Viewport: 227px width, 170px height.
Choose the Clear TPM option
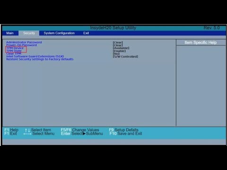(14, 53)
